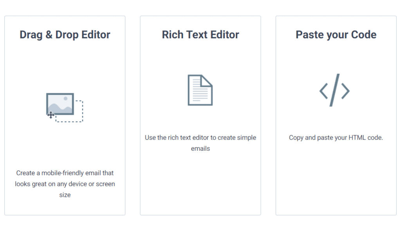The width and height of the screenshot is (401, 227).
Task: Choose the HTML code brackets icon
Action: [334, 90]
